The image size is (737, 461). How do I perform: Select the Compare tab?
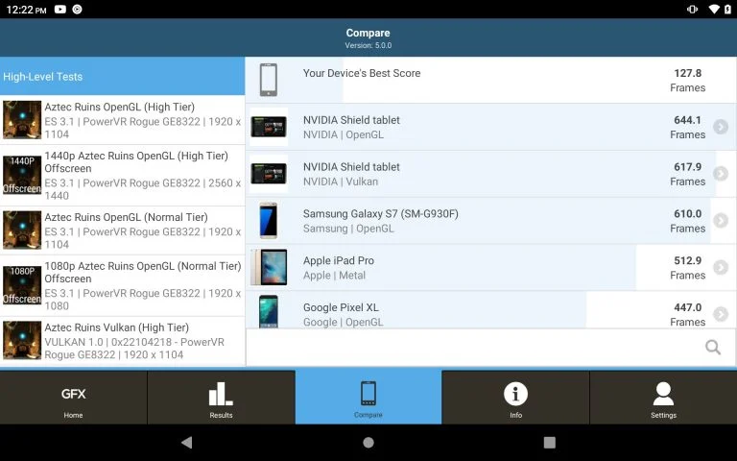coord(368,398)
